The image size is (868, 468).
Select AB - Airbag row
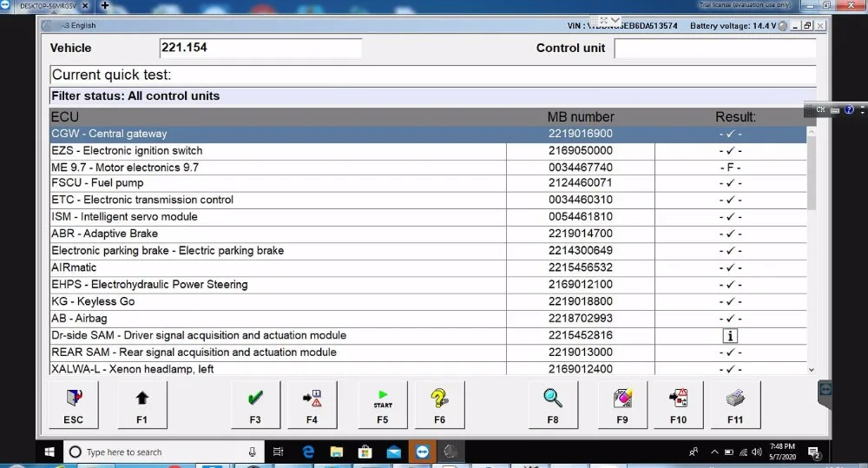428,319
